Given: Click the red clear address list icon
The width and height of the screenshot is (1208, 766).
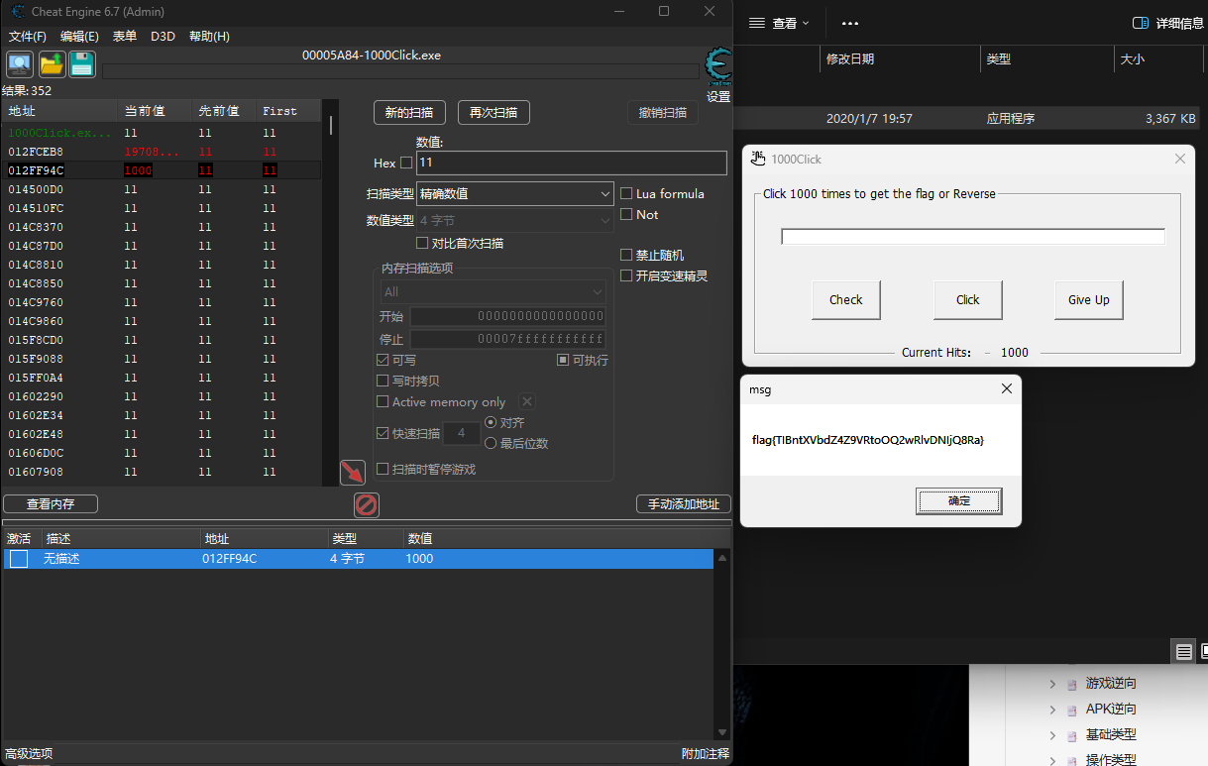Looking at the screenshot, I should pos(367,505).
